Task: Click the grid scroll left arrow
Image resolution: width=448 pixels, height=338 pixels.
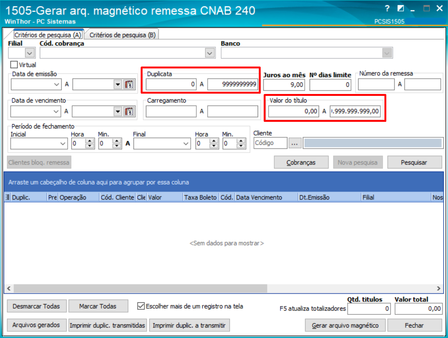Action: tap(9, 288)
